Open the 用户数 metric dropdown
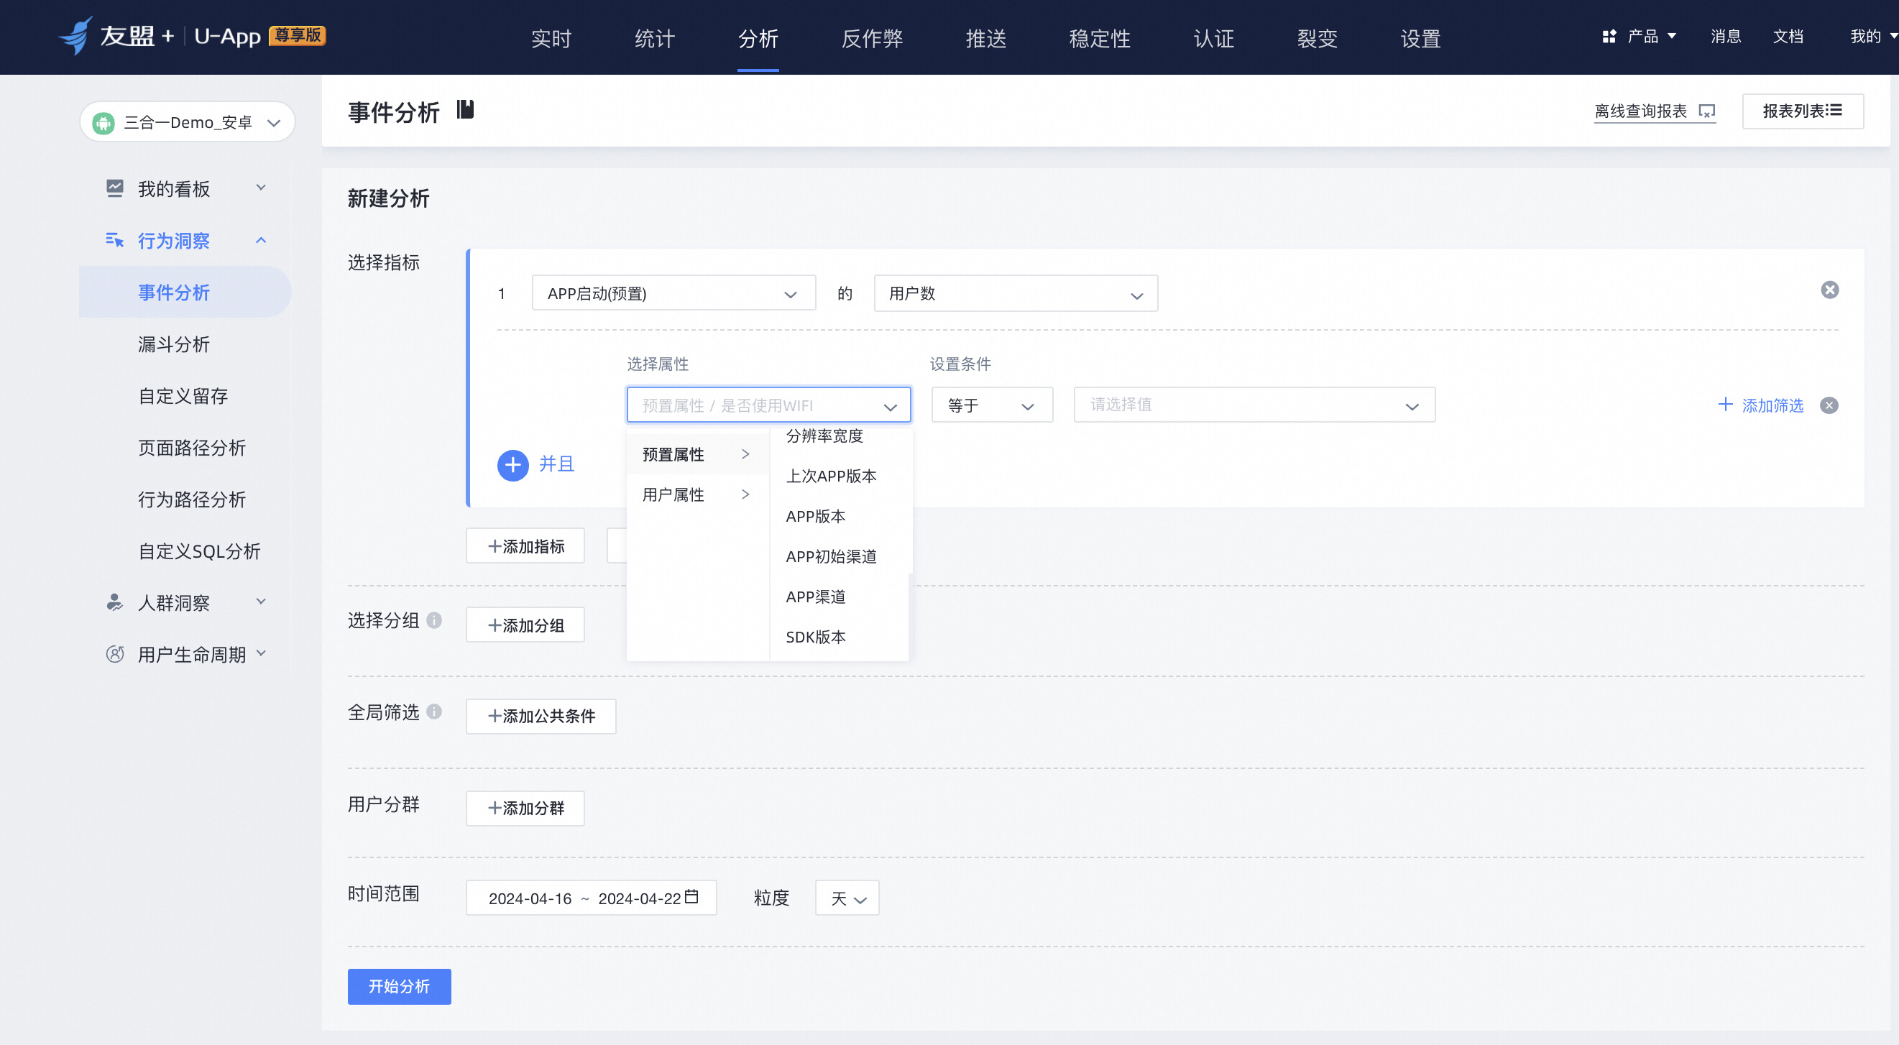Image resolution: width=1899 pixels, height=1045 pixels. [x=1015, y=293]
